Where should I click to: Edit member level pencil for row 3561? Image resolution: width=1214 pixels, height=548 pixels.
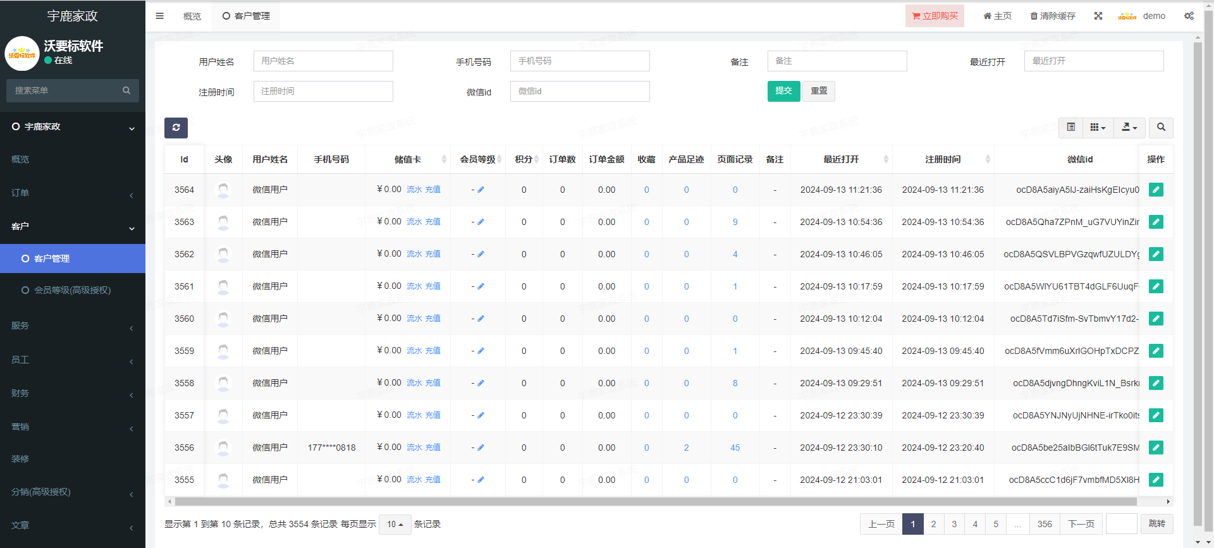481,286
